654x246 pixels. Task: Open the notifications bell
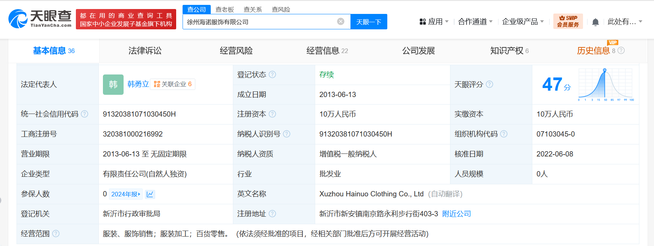595,22
